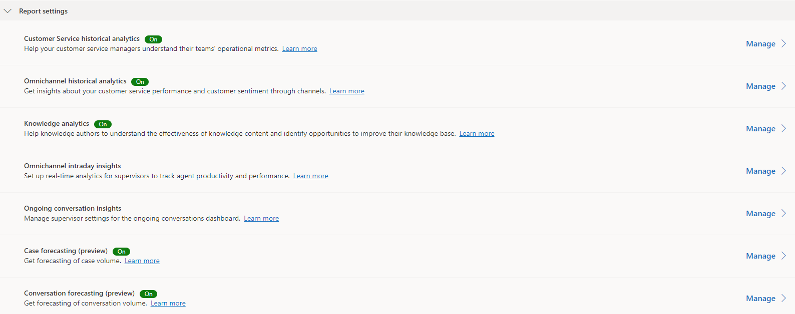Image resolution: width=795 pixels, height=314 pixels.
Task: Click chevron arrow beside Ongoing conversation insights Manage
Action: [x=784, y=213]
